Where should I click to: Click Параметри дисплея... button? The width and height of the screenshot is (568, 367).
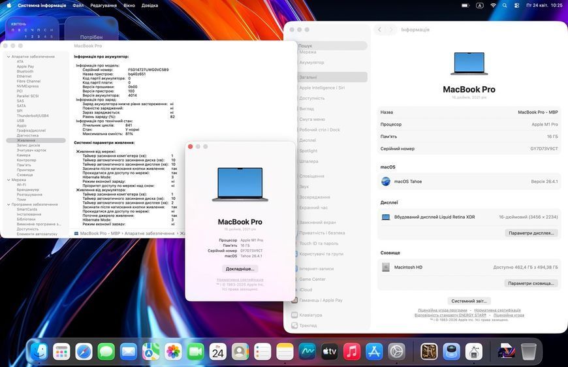pyautogui.click(x=531, y=233)
